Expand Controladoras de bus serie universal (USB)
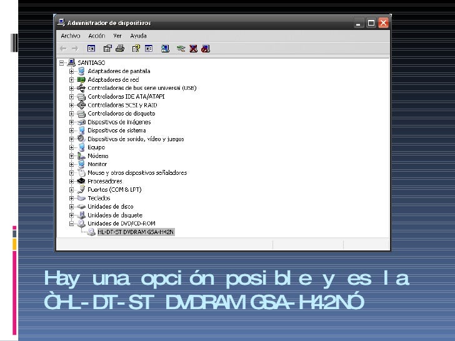455x341 pixels. (71, 88)
